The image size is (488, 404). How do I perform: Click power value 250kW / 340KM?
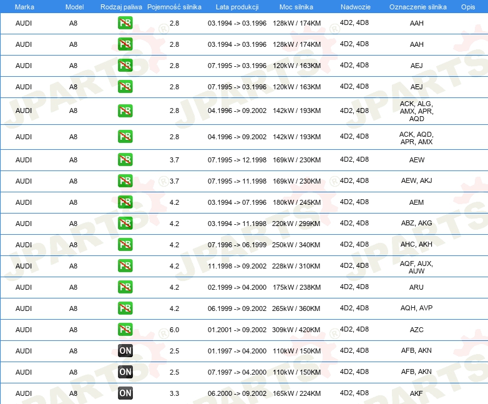[x=296, y=245]
